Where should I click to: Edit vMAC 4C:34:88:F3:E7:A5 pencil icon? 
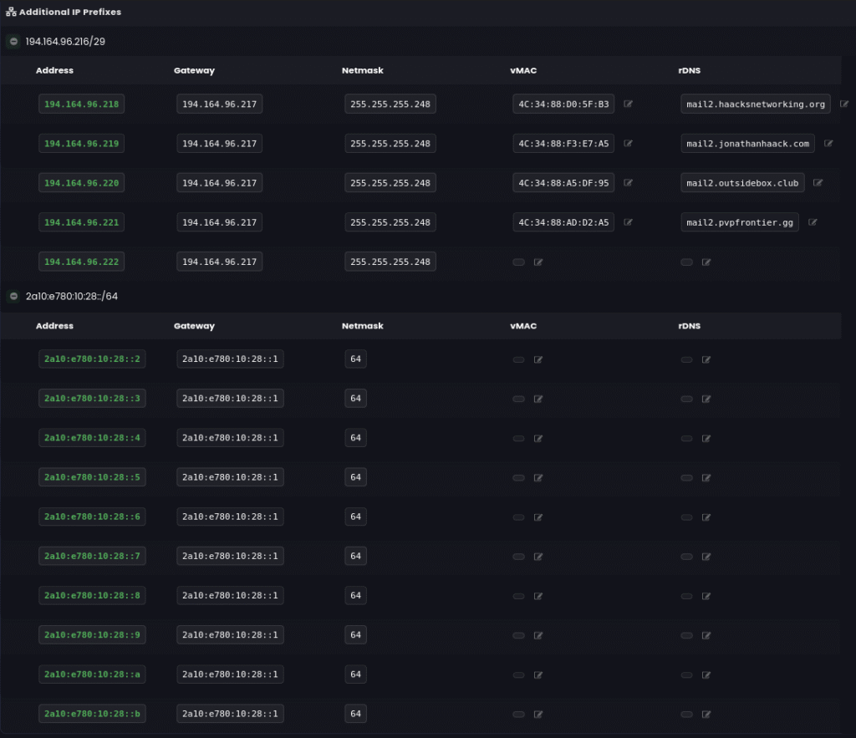click(x=628, y=144)
